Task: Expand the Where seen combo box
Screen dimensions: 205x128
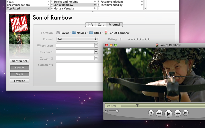Action: [96, 45]
